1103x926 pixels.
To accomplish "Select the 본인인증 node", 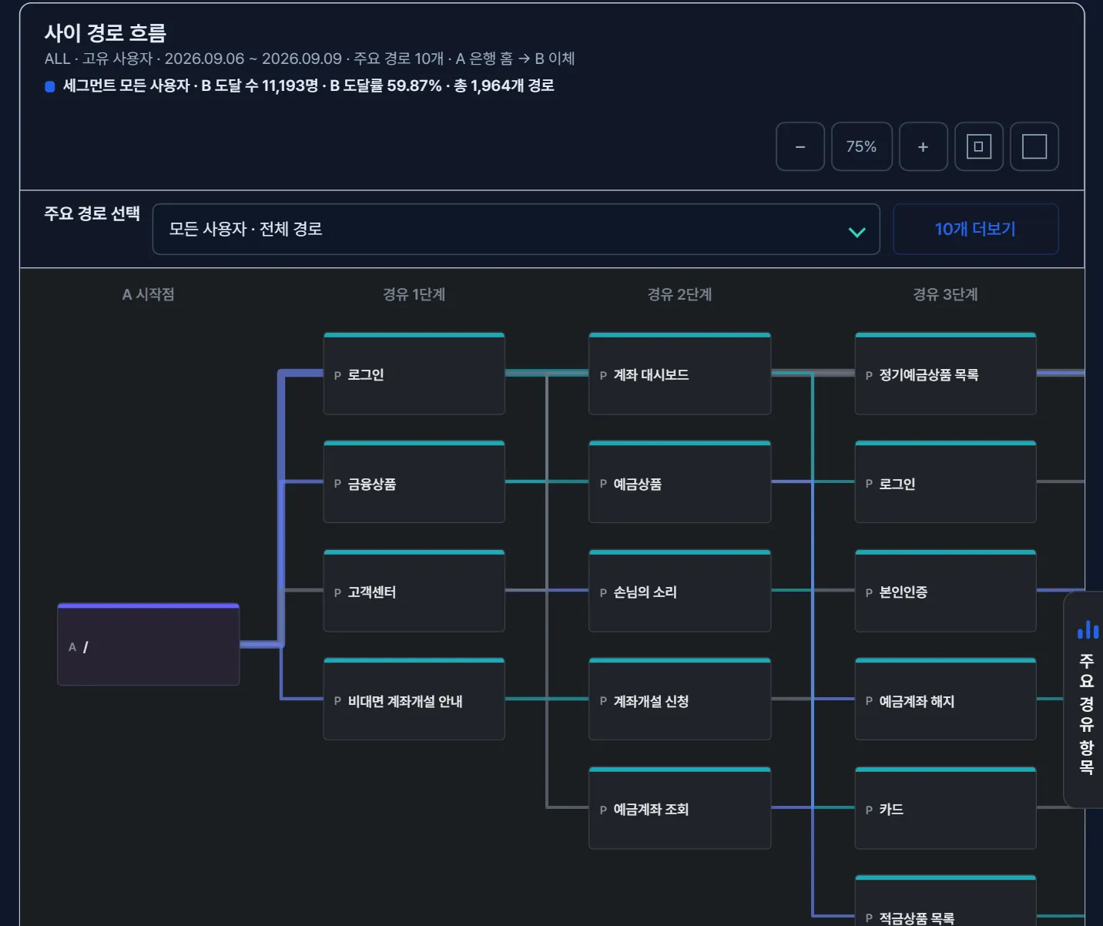I will (946, 591).
